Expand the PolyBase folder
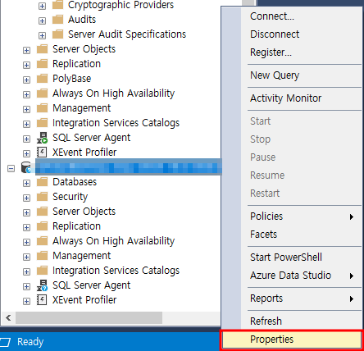This screenshot has height=351, width=364. (26, 80)
